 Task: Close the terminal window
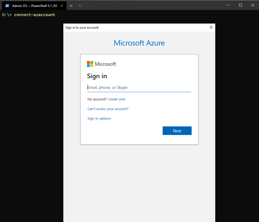pos(253,5)
